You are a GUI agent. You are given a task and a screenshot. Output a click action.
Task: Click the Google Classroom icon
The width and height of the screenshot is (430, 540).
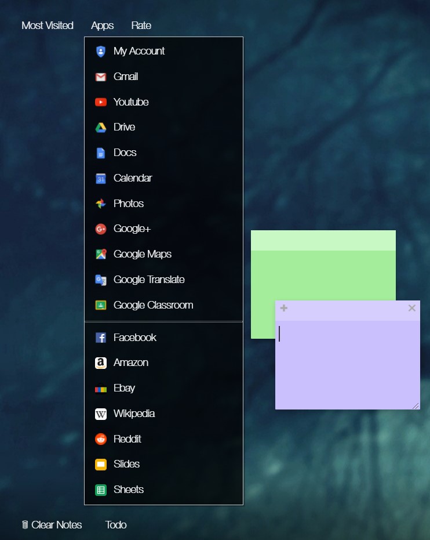pyautogui.click(x=100, y=305)
